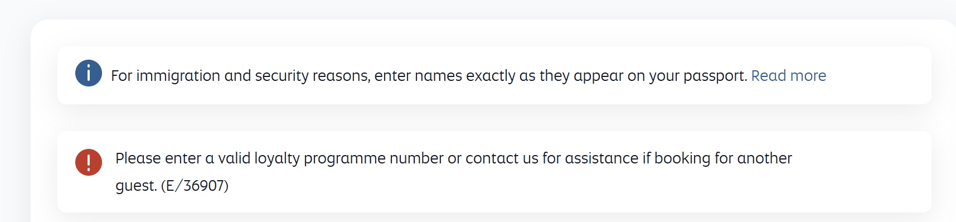Click the phrase 'booking for another'

click(x=723, y=158)
